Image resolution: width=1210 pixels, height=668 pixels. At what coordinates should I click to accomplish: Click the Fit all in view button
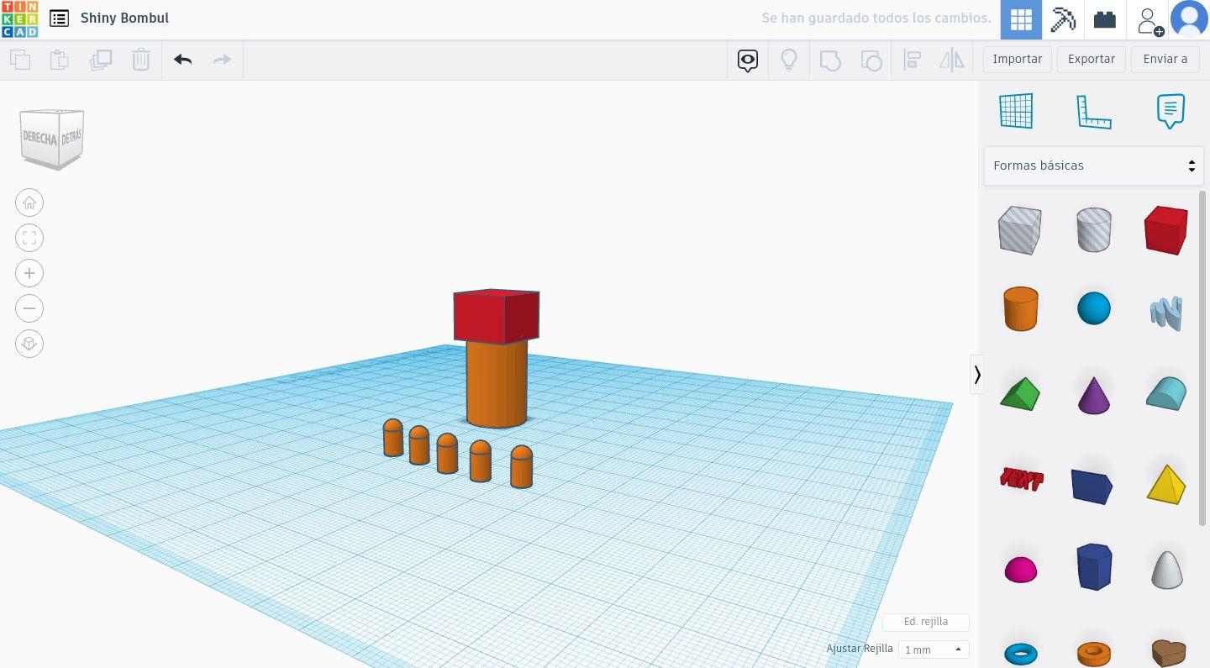click(29, 238)
